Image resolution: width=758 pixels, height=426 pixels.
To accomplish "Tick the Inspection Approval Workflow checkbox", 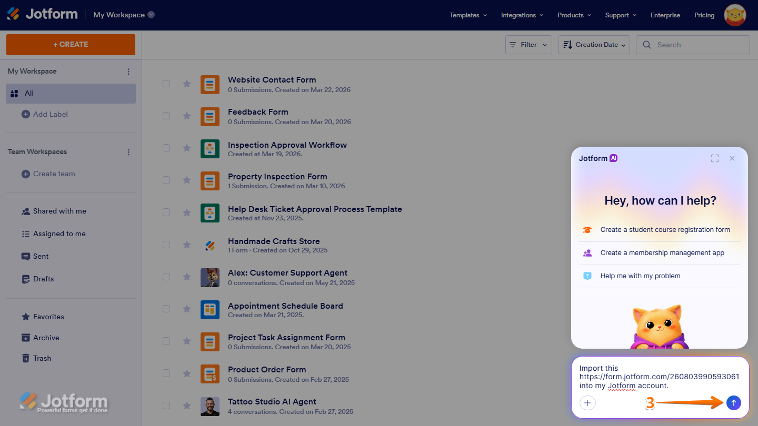I will point(166,148).
